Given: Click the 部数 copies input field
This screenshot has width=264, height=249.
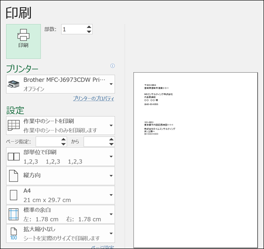Looking at the screenshot, I should point(74,29).
